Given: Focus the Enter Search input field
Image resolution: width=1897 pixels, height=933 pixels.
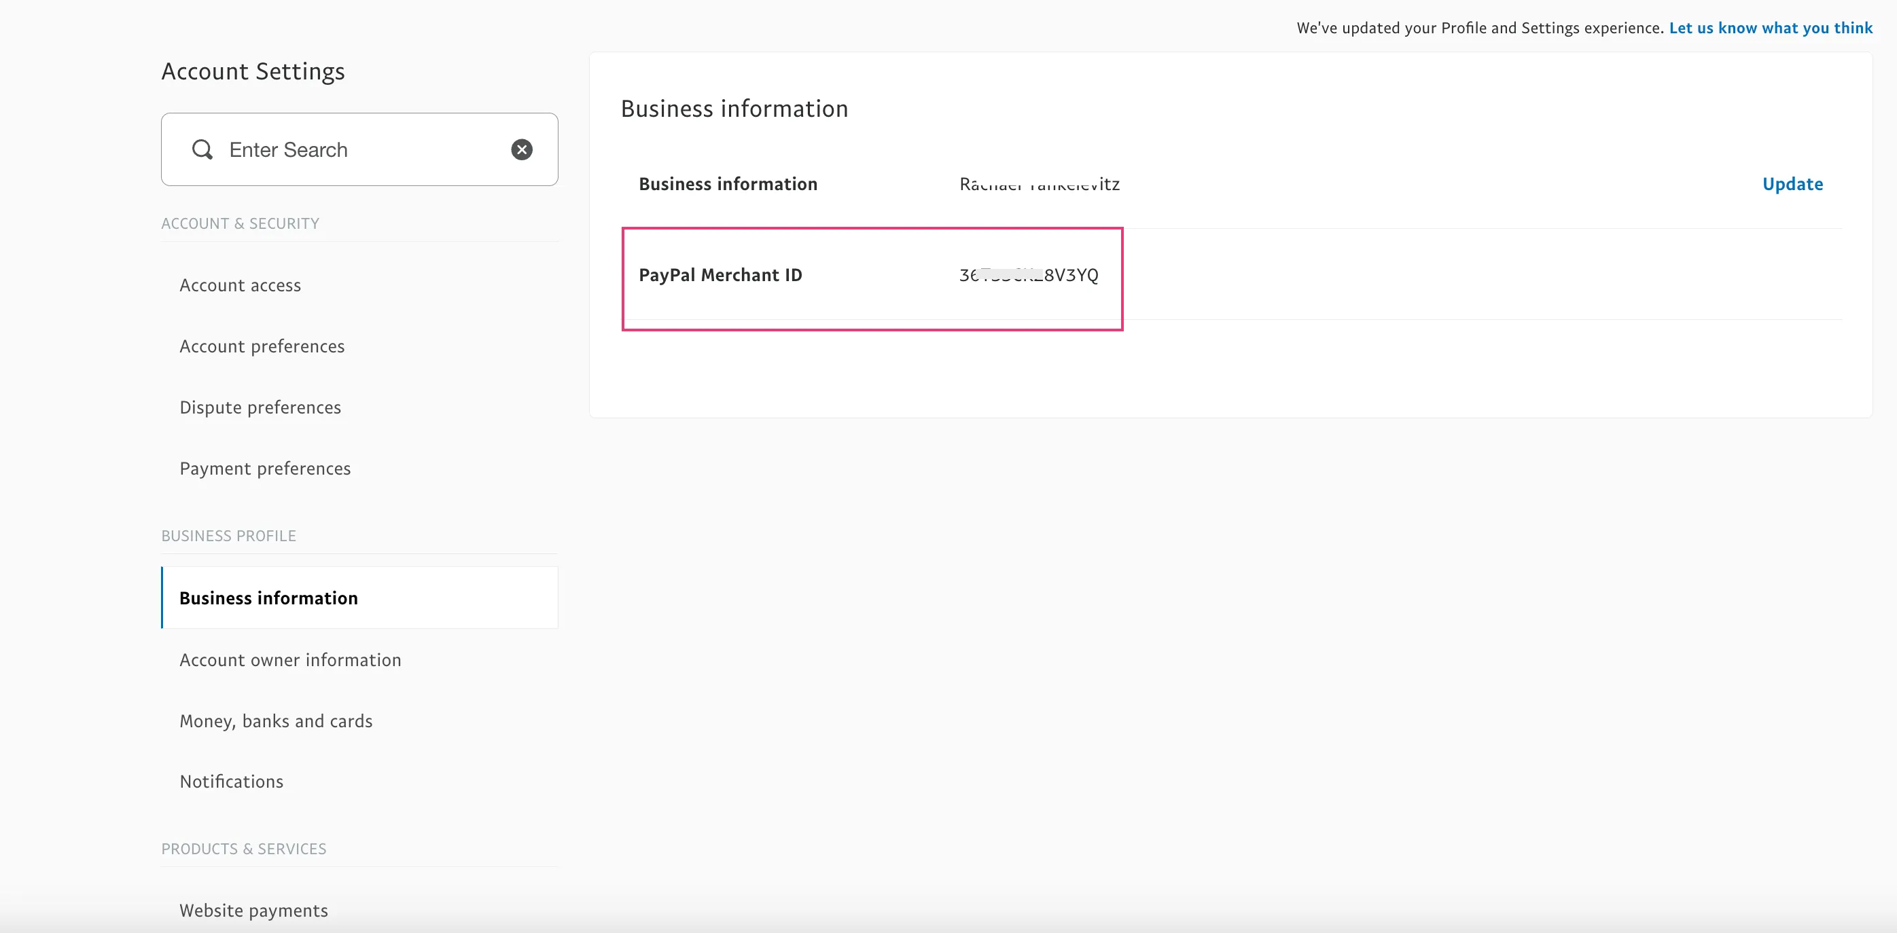Looking at the screenshot, I should pyautogui.click(x=359, y=149).
